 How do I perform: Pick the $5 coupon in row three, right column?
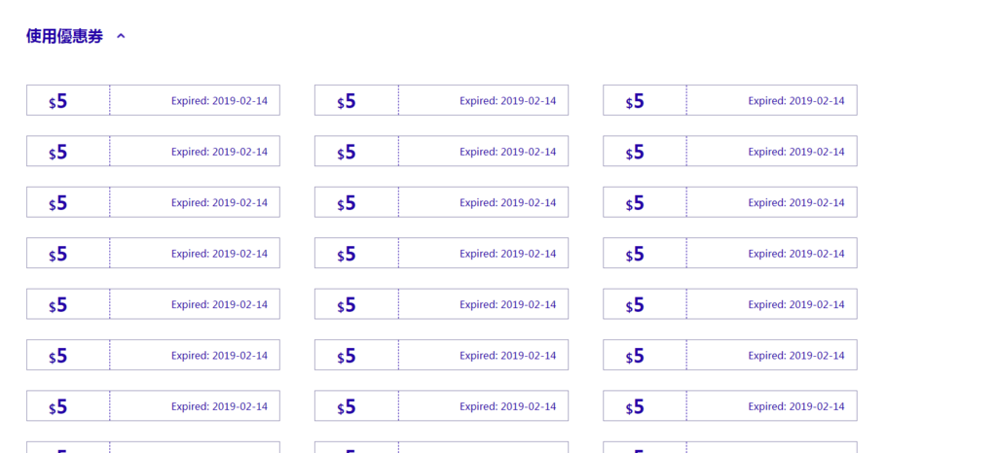click(729, 202)
